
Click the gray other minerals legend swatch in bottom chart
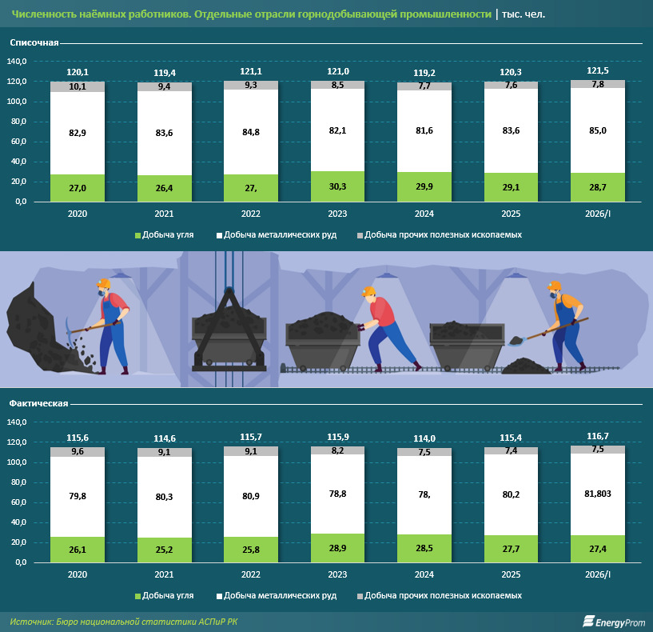[x=360, y=597]
